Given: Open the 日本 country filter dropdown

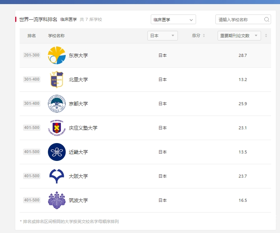Looking at the screenshot, I should tap(163, 36).
